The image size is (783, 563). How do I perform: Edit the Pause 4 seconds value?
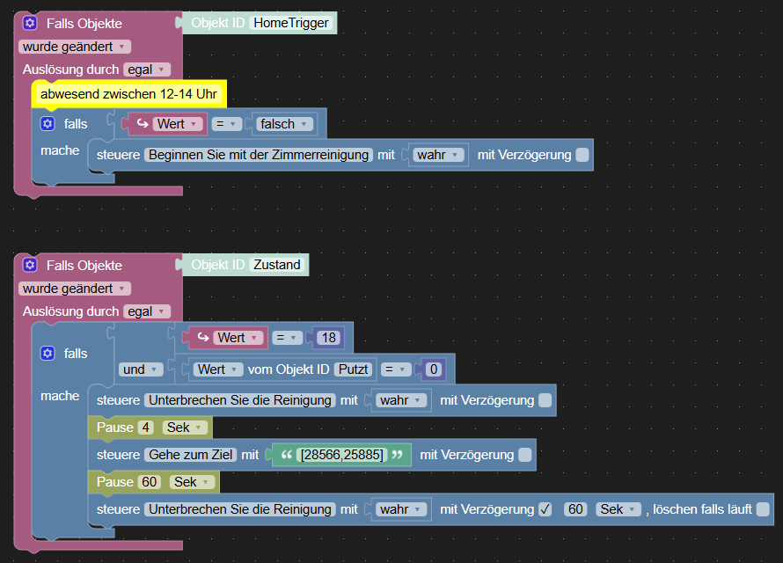[146, 428]
